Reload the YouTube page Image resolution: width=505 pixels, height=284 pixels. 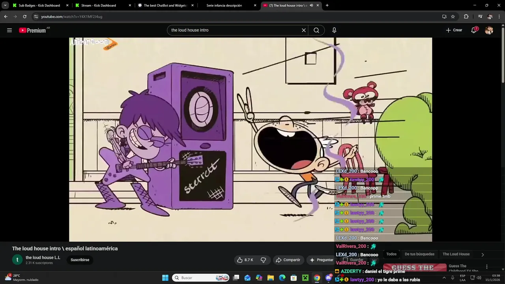point(24,17)
